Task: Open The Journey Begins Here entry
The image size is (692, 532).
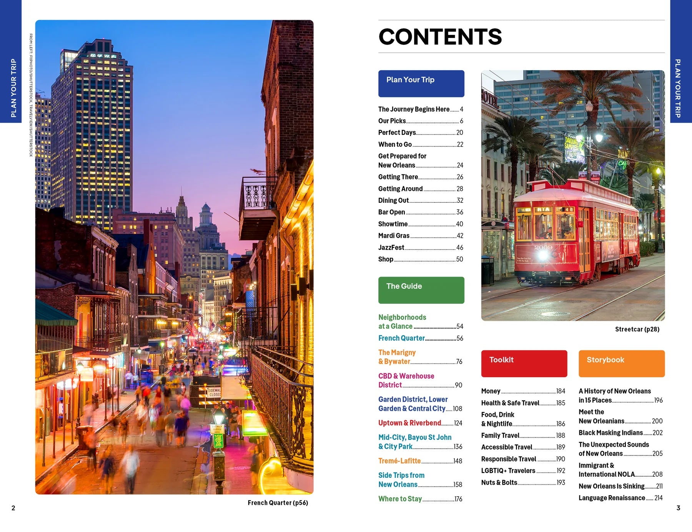Action: [413, 109]
